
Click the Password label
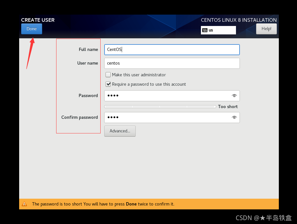[88, 95]
